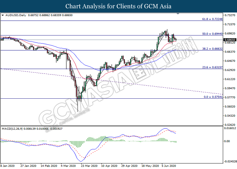The width and height of the screenshot is (237, 169).
Task: Select the 61.8 = 0.72248 Fibonacci label
Action: (x=212, y=19)
